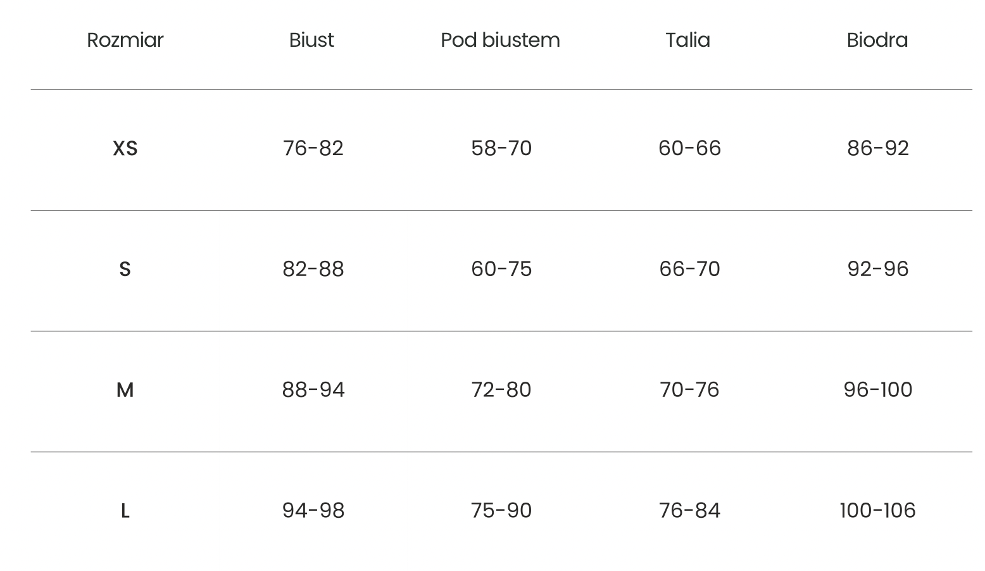Click the S bust value 82-88
The width and height of the screenshot is (985, 571).
(313, 269)
